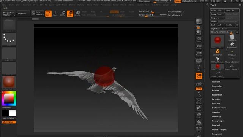Select the upper PolyMesh3D star tool

[232, 45]
